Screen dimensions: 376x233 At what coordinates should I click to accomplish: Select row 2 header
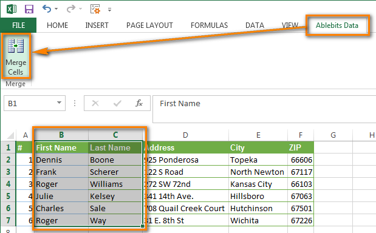(8, 160)
